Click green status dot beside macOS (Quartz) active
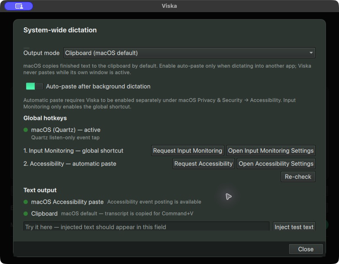Image resolution: width=339 pixels, height=264 pixels. 26,130
